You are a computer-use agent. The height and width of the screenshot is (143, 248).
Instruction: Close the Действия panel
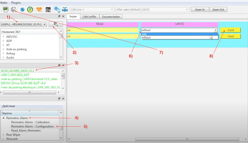[x=63, y=98]
